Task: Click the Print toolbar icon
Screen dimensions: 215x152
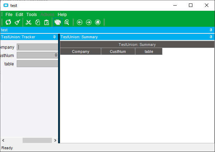Action: coord(58,22)
